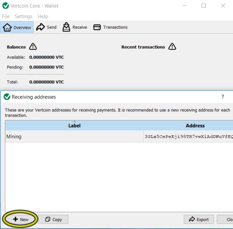The height and width of the screenshot is (229, 233).
Task: Sort addresses by the Label column header
Action: (74, 126)
